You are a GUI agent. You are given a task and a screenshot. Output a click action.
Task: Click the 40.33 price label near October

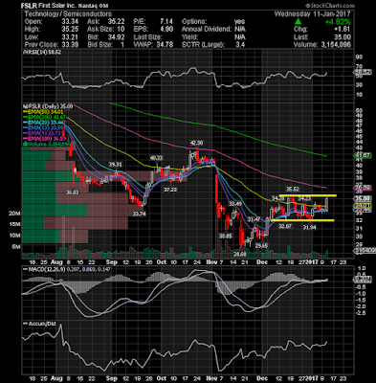coord(156,158)
